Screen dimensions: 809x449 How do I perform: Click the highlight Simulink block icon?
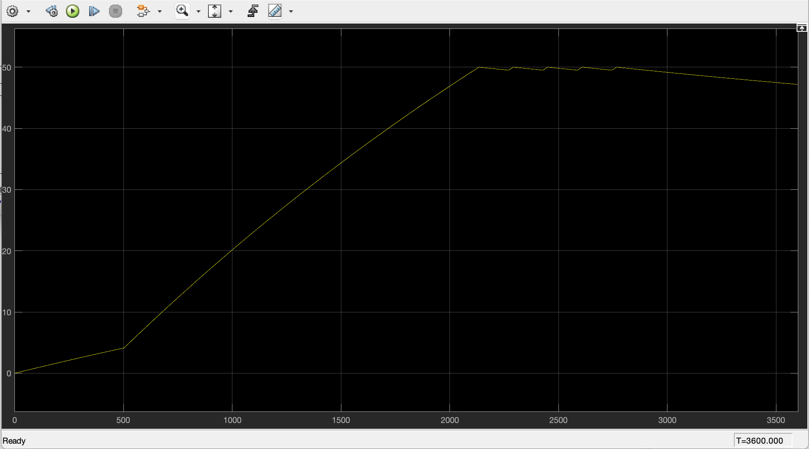point(143,11)
